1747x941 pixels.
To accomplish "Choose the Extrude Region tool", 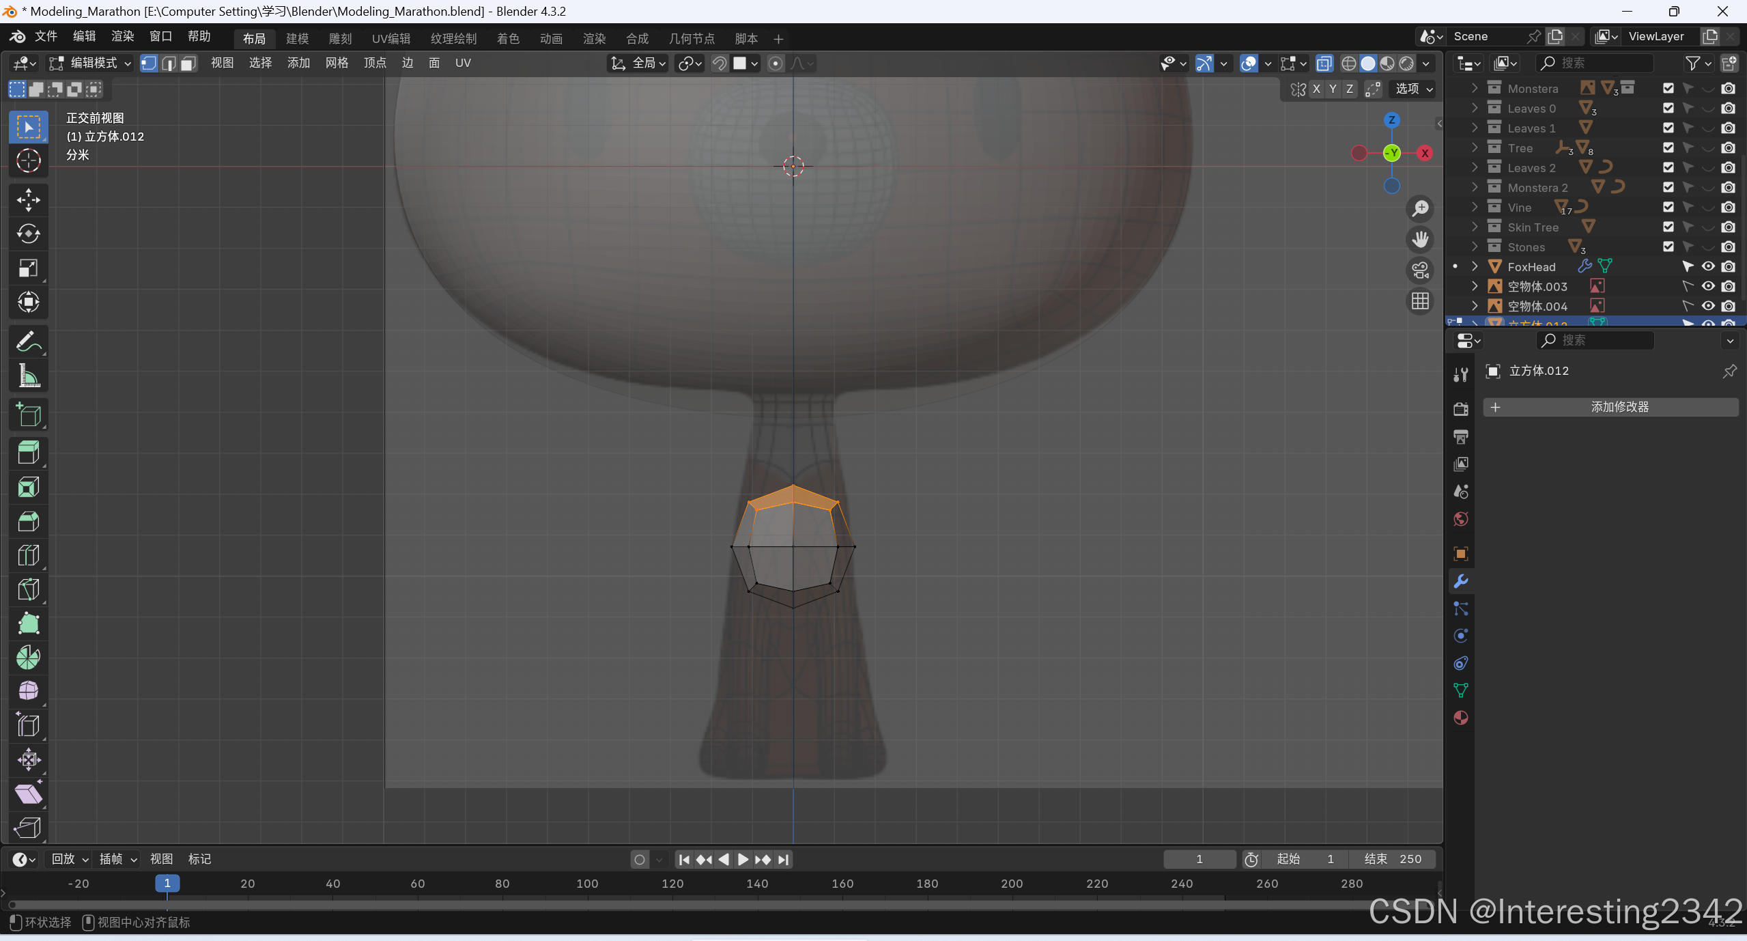I will [28, 453].
